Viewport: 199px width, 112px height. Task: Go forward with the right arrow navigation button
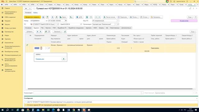[30, 8]
